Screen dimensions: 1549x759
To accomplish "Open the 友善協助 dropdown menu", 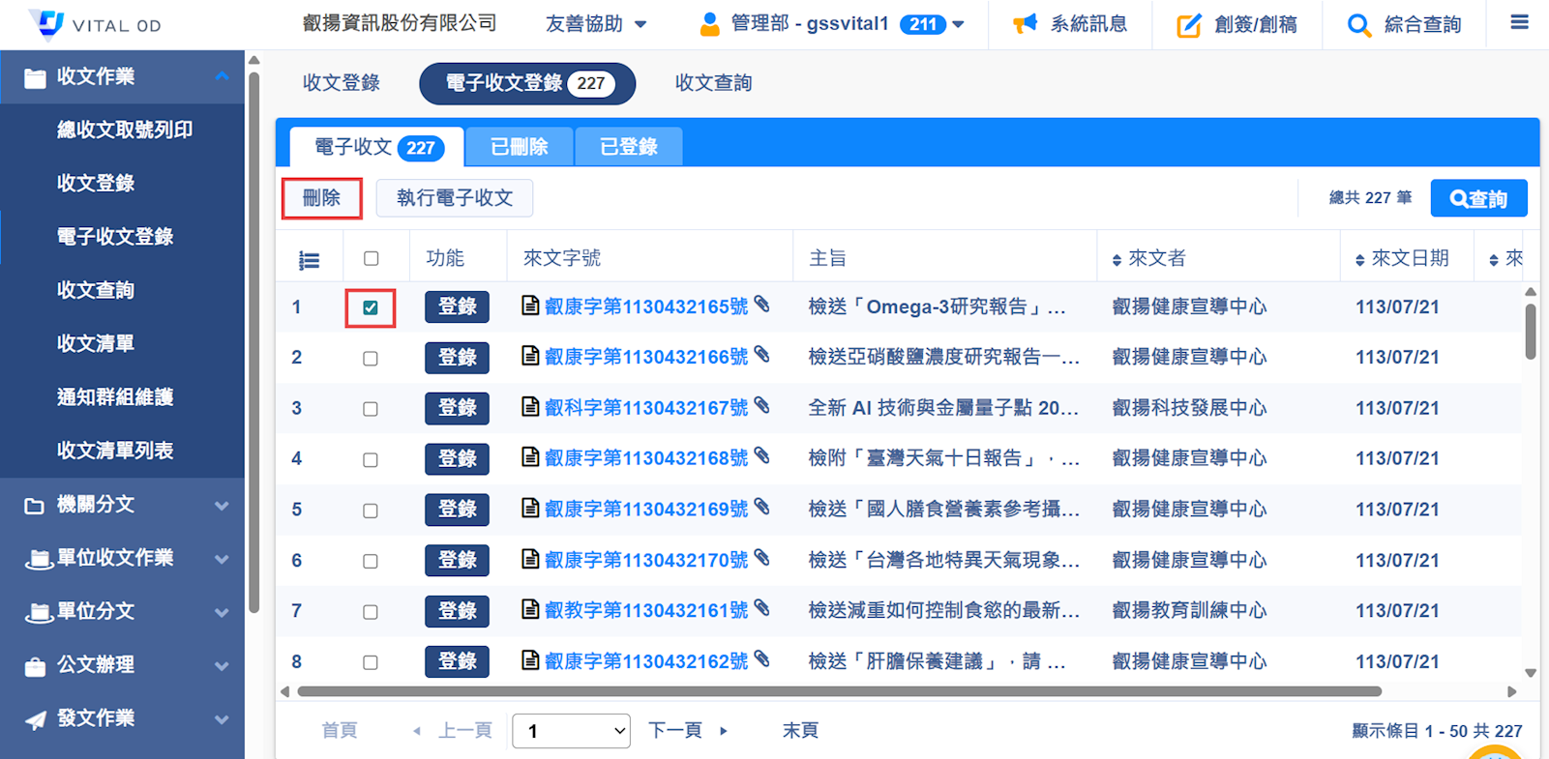I will tap(595, 24).
